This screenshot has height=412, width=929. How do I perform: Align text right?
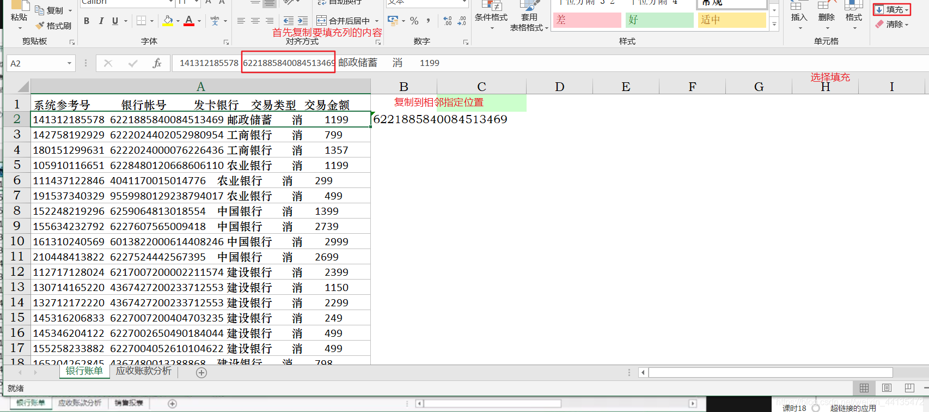click(270, 21)
